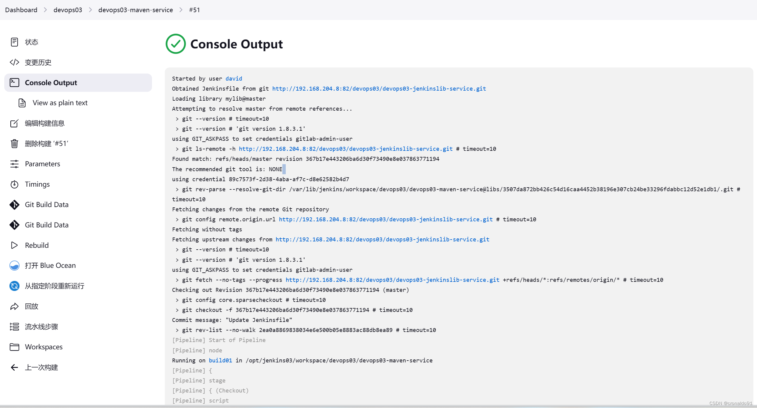
Task: Click the 'Loading library mylib@master' line
Action: tap(219, 99)
